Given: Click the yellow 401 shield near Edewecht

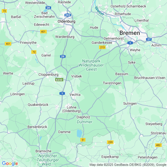Looking at the screenshot, I should [x=43, y=32].
